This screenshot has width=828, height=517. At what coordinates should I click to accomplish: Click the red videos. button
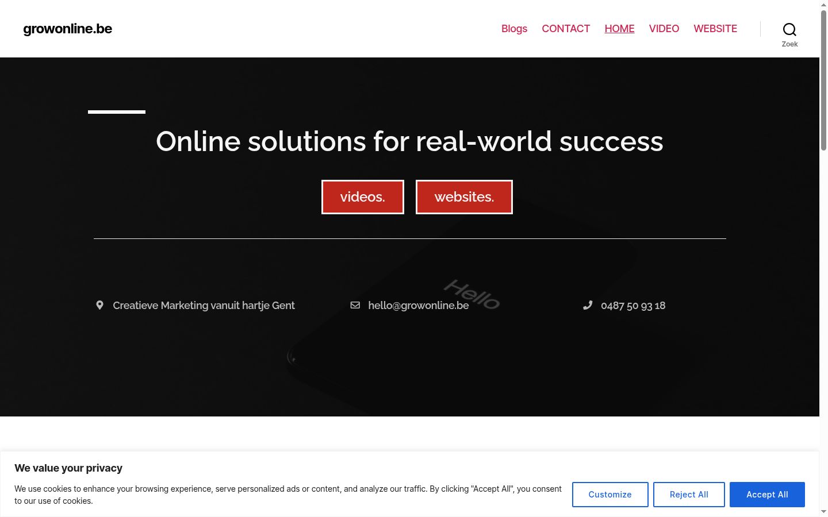pyautogui.click(x=363, y=197)
